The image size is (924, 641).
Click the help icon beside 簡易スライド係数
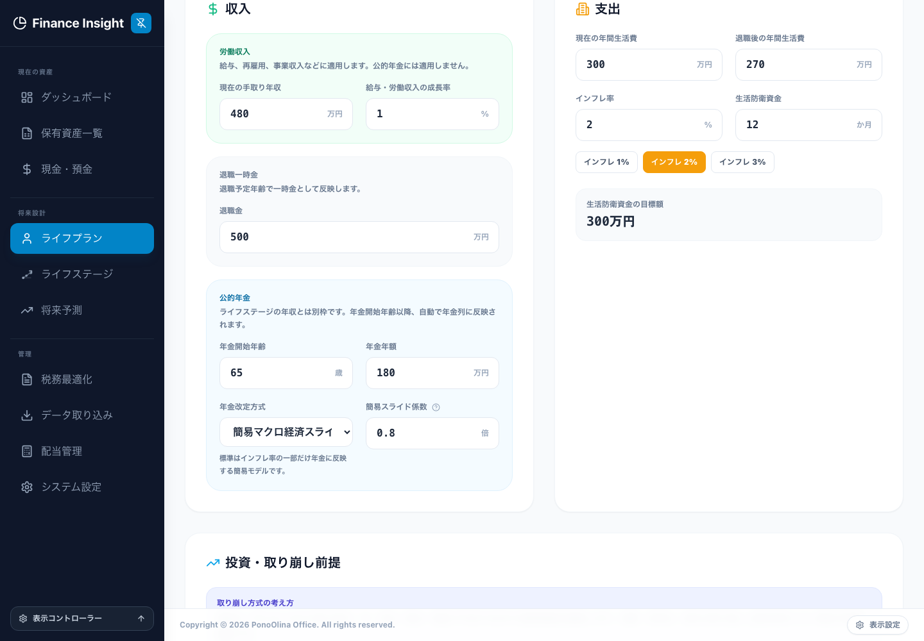coord(436,408)
